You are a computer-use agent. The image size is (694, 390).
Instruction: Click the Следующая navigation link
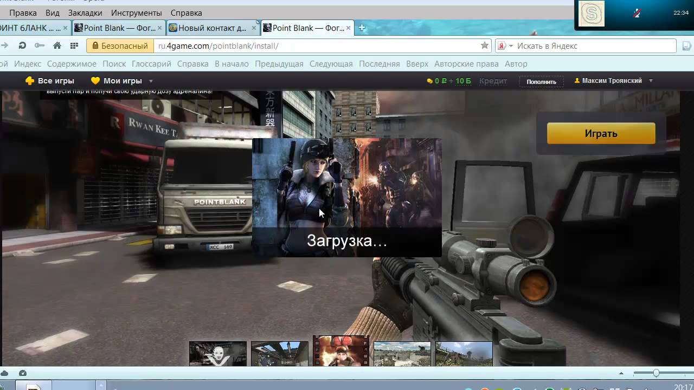pyautogui.click(x=331, y=64)
